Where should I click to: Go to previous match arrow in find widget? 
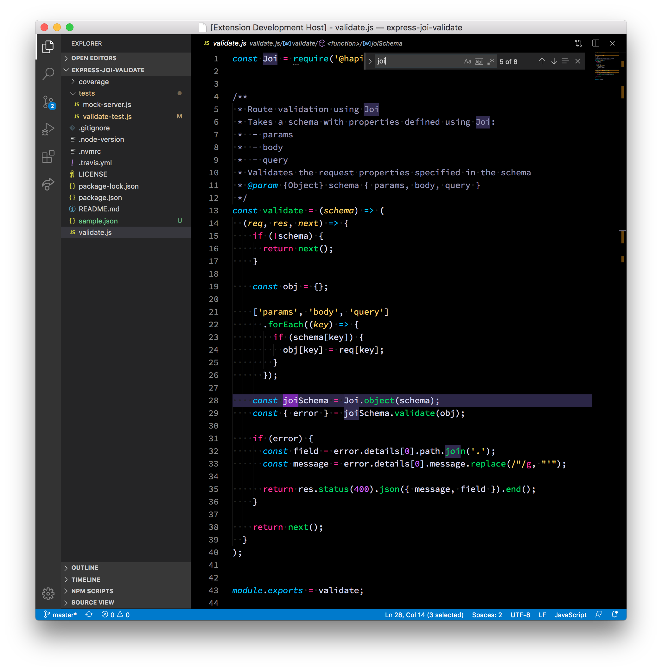click(542, 61)
